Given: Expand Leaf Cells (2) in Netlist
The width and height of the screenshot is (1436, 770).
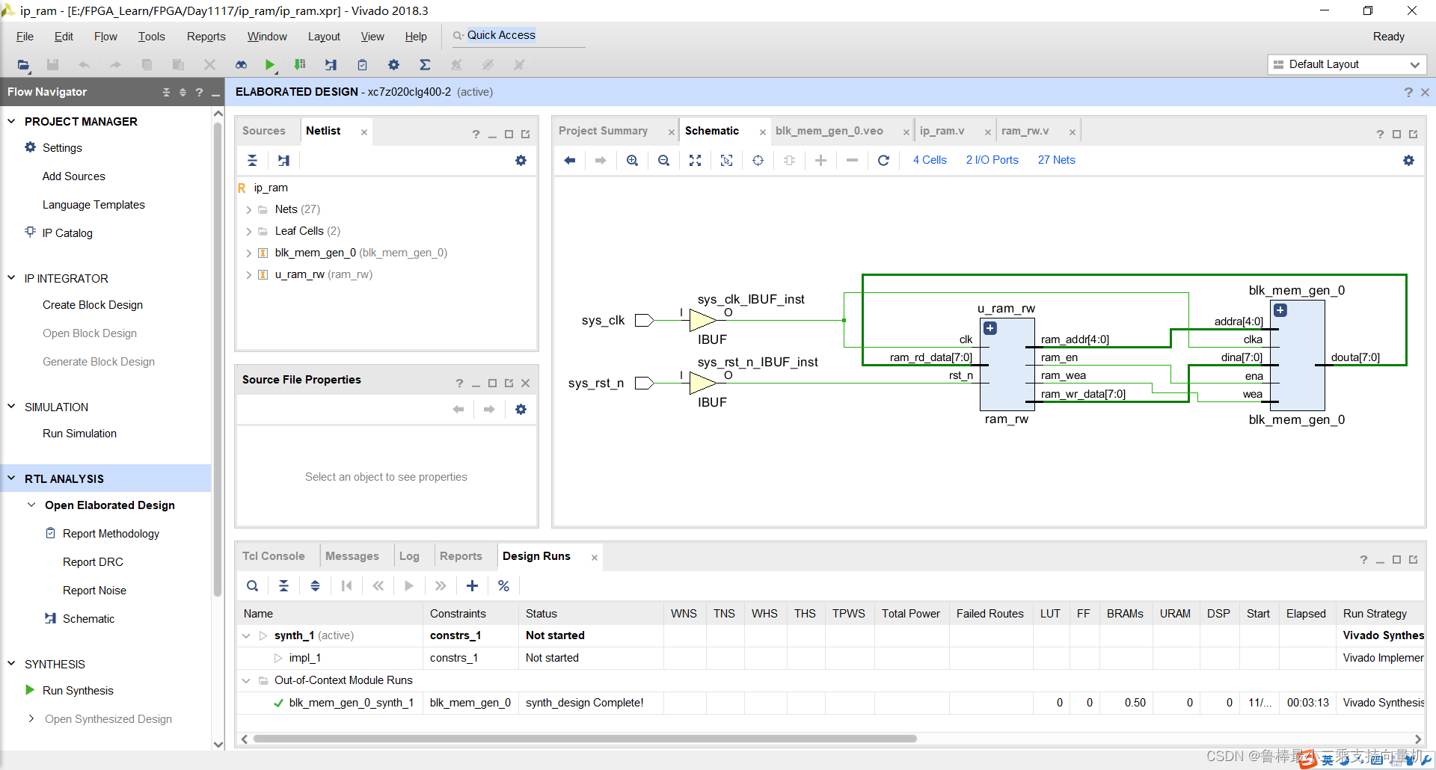Looking at the screenshot, I should [249, 232].
